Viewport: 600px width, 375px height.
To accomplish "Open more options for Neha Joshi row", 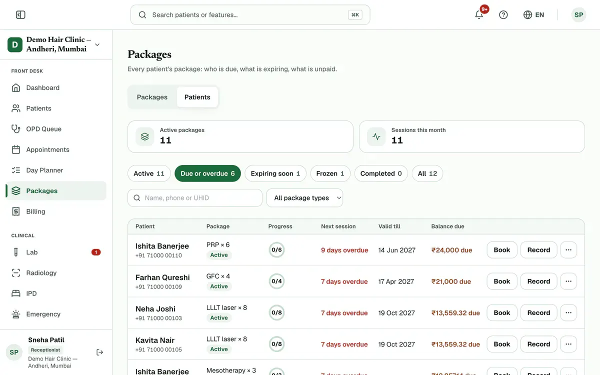I will pos(568,313).
